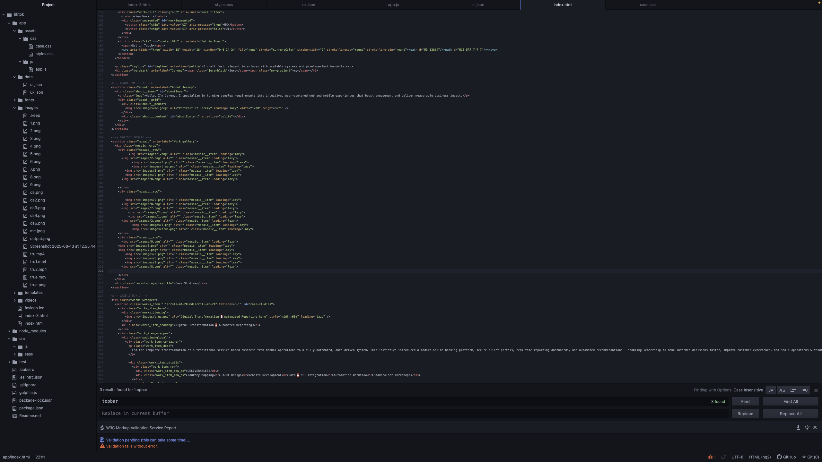822x462 pixels.
Task: Switch to the app.js tab
Action: tap(393, 5)
